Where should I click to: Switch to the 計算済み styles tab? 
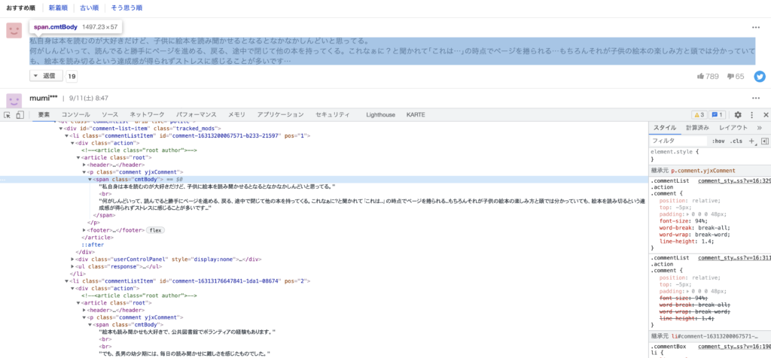click(x=697, y=128)
